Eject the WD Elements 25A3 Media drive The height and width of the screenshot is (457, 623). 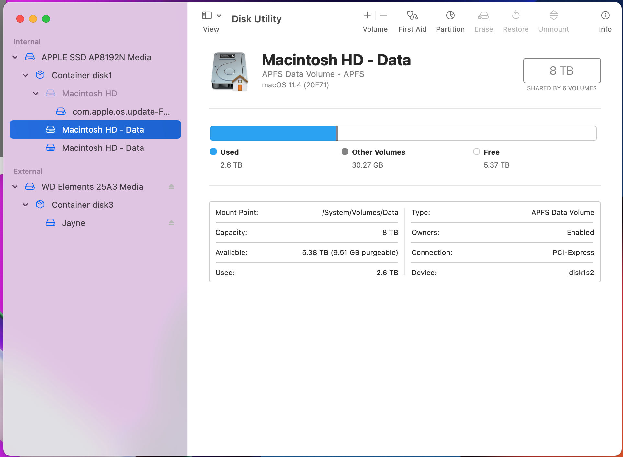(x=171, y=186)
